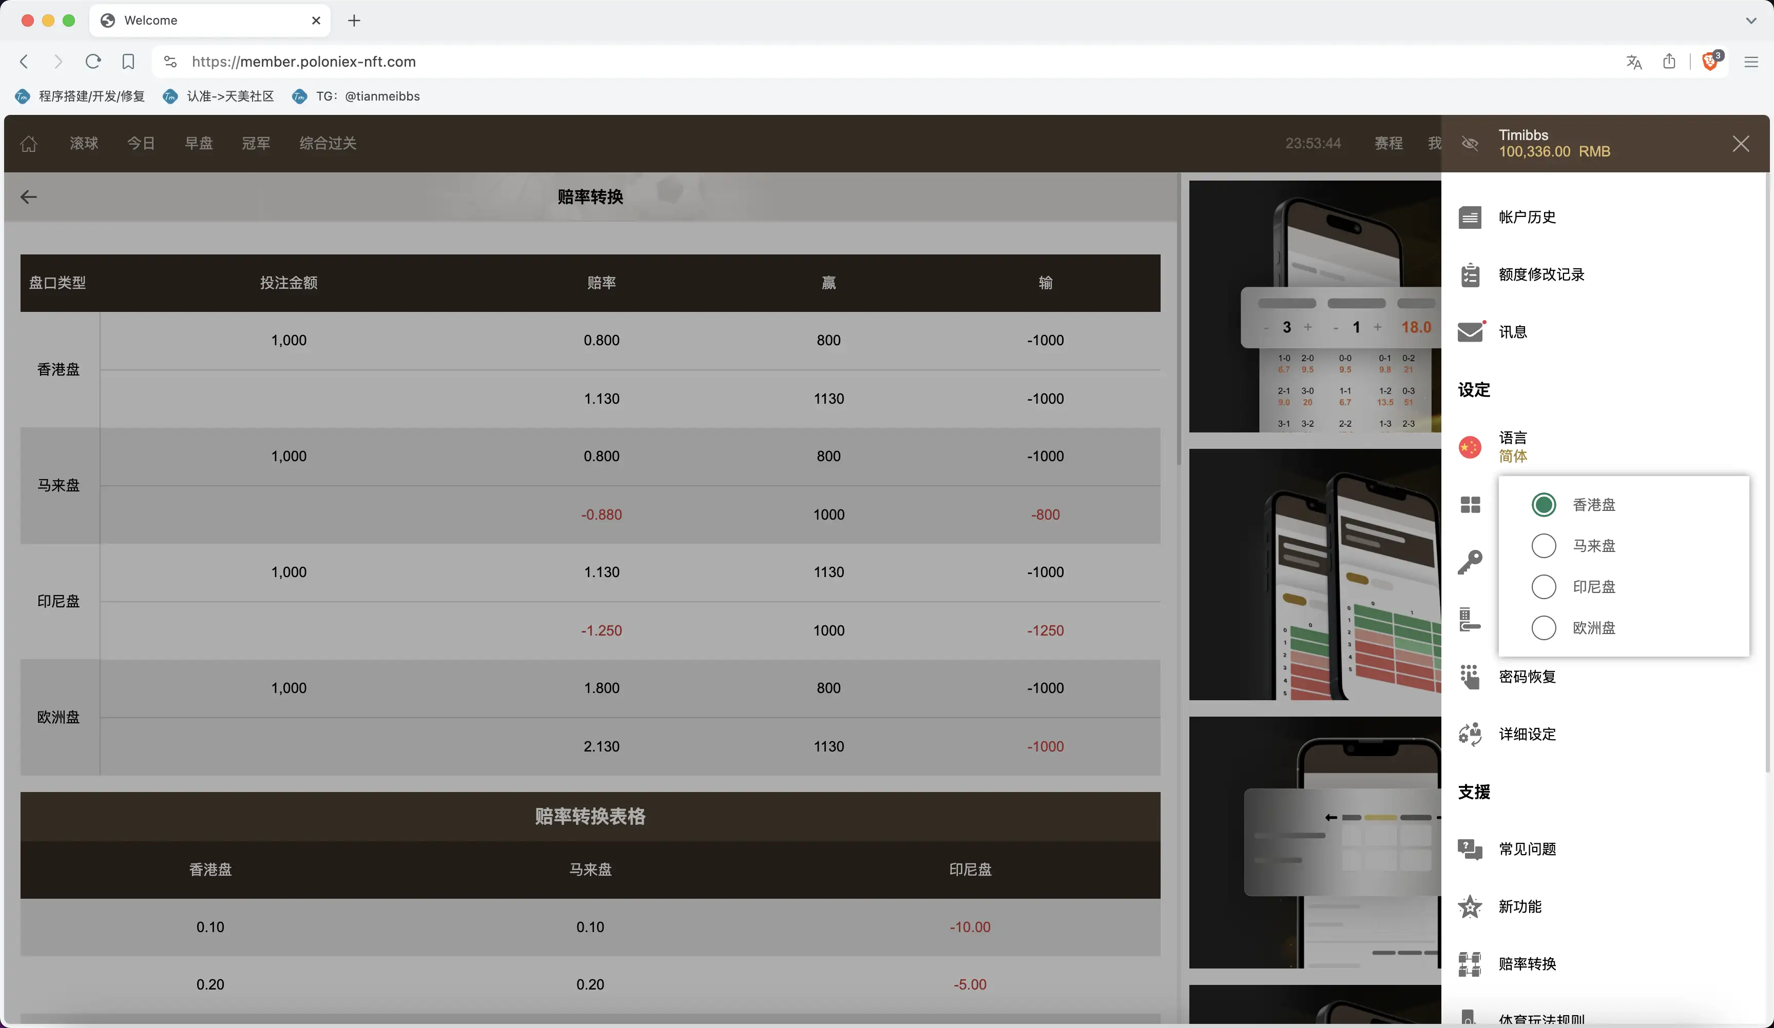Click the share icon in address bar
This screenshot has width=1774, height=1028.
click(1669, 62)
